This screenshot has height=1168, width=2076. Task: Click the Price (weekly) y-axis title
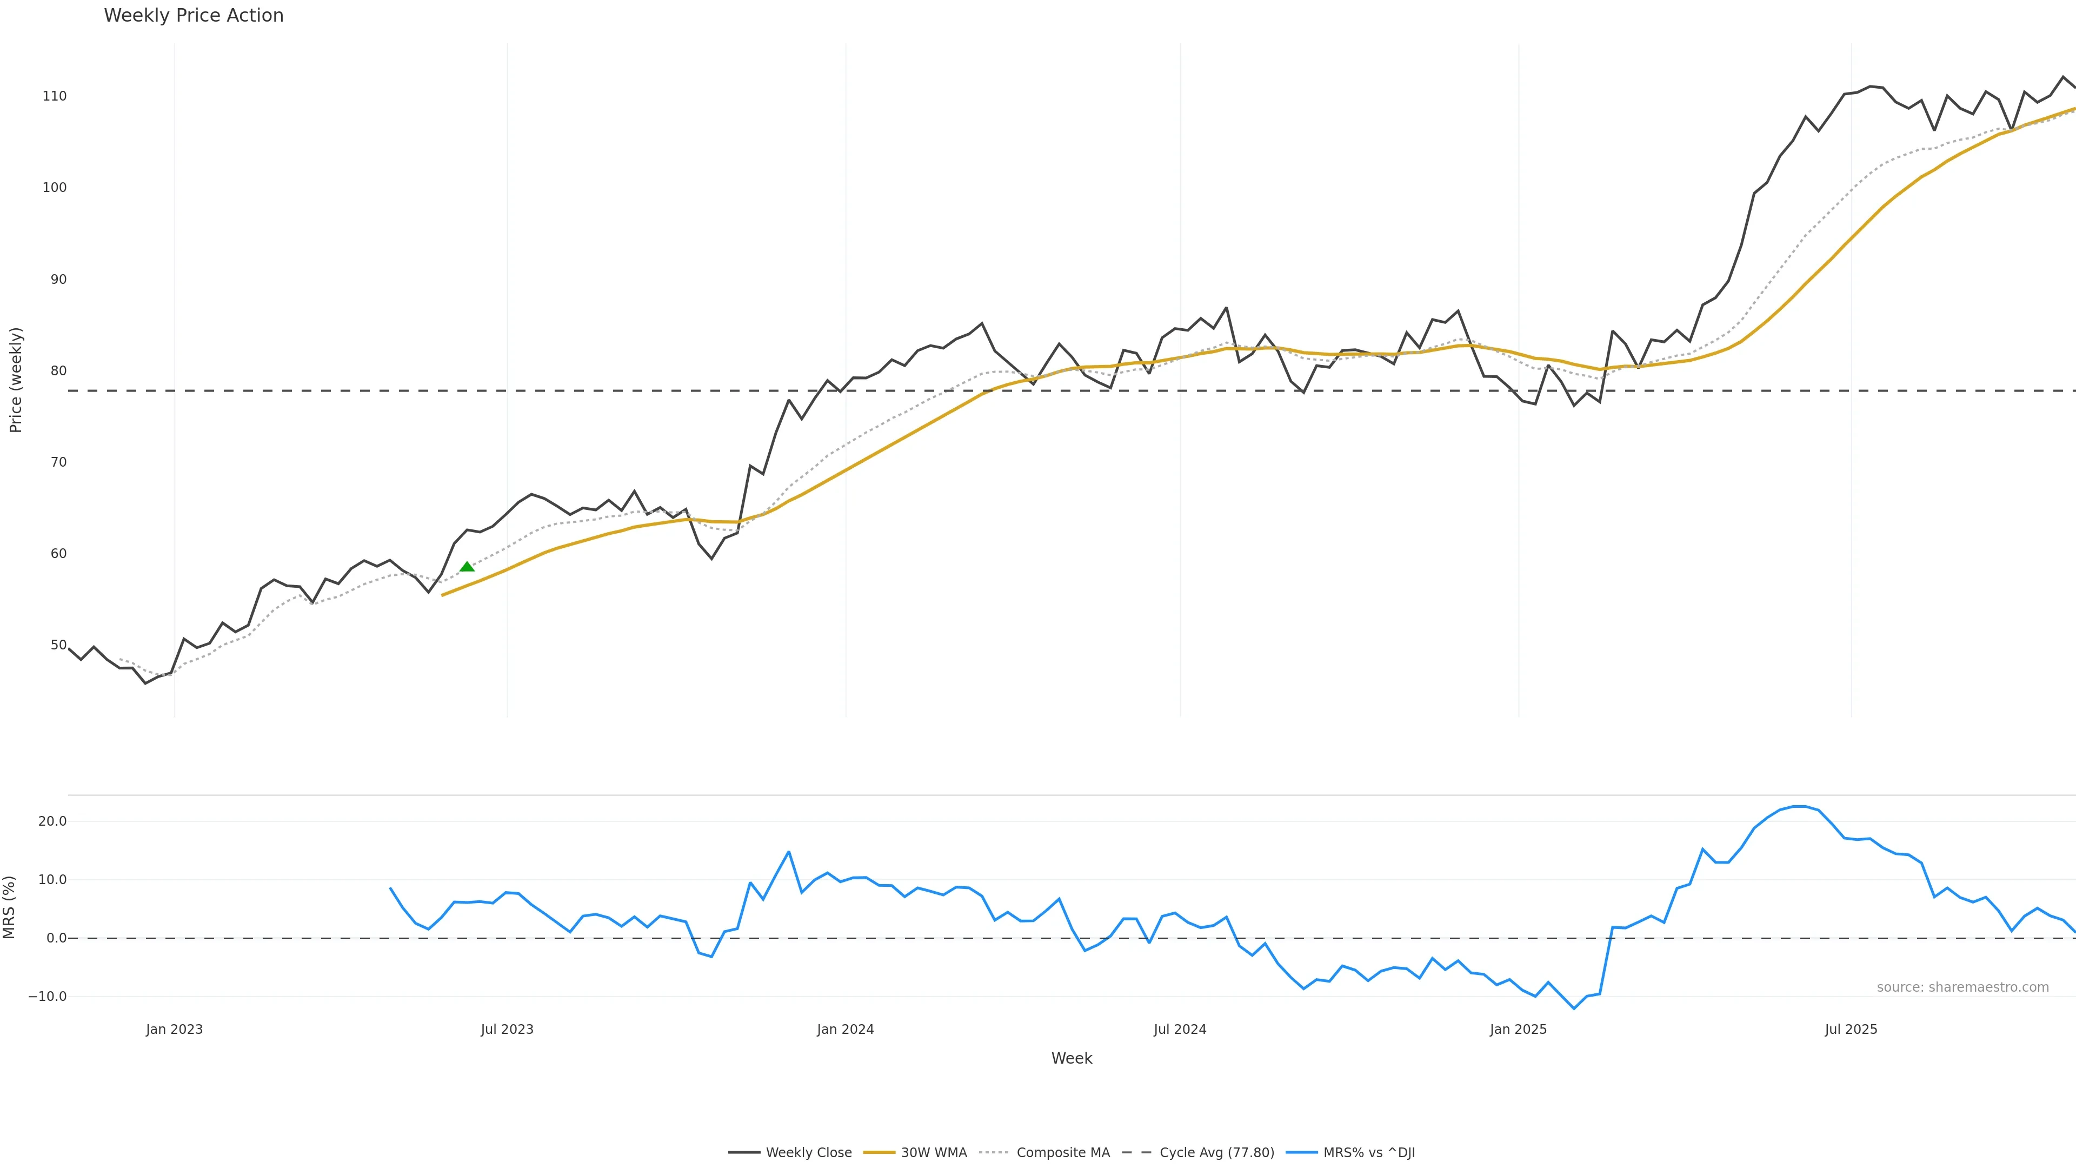click(x=15, y=380)
